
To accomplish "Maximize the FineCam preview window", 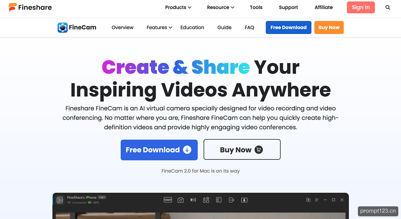I will (333, 200).
